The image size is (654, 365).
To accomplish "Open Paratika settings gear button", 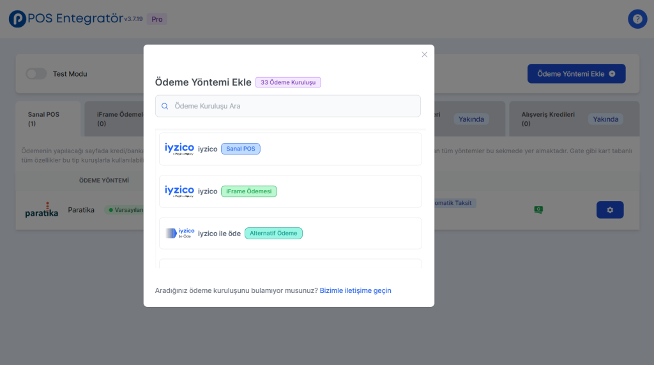I will [x=609, y=210].
